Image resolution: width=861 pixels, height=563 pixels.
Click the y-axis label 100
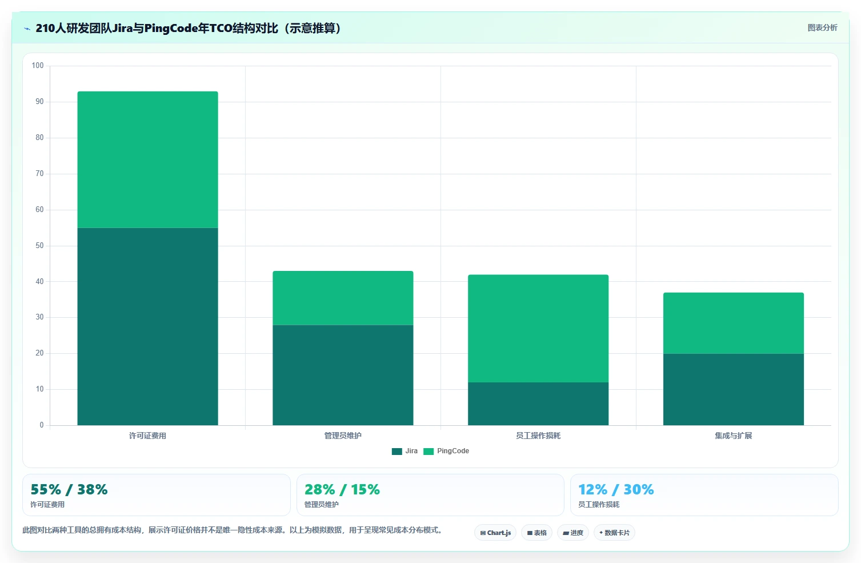click(38, 66)
